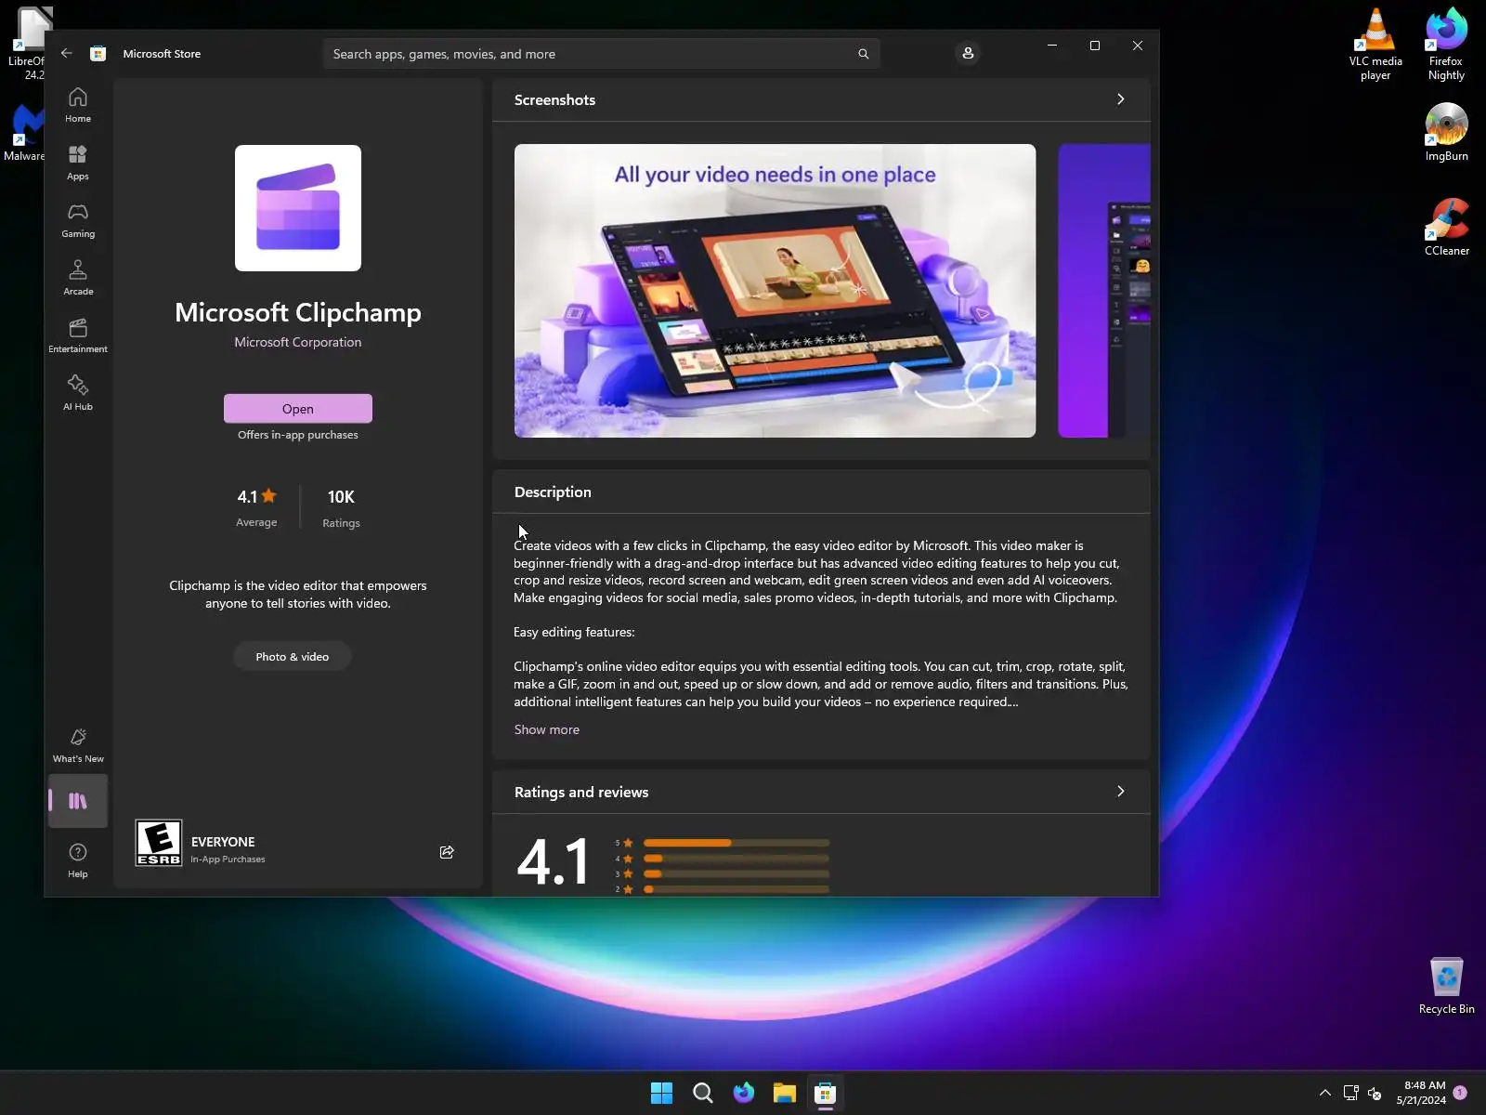Open What's New in the sidebar
Image resolution: width=1486 pixels, height=1115 pixels.
point(78,745)
